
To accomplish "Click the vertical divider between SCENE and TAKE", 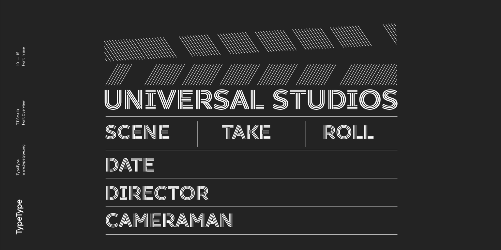I will (197, 134).
